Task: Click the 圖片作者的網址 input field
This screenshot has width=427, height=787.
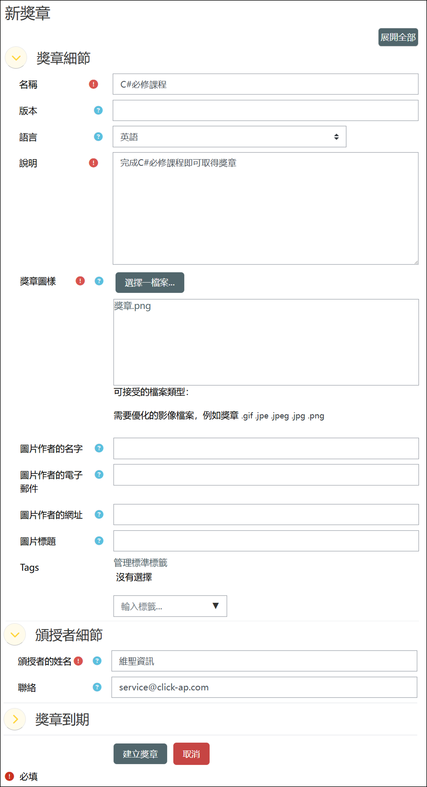Action: click(x=266, y=515)
